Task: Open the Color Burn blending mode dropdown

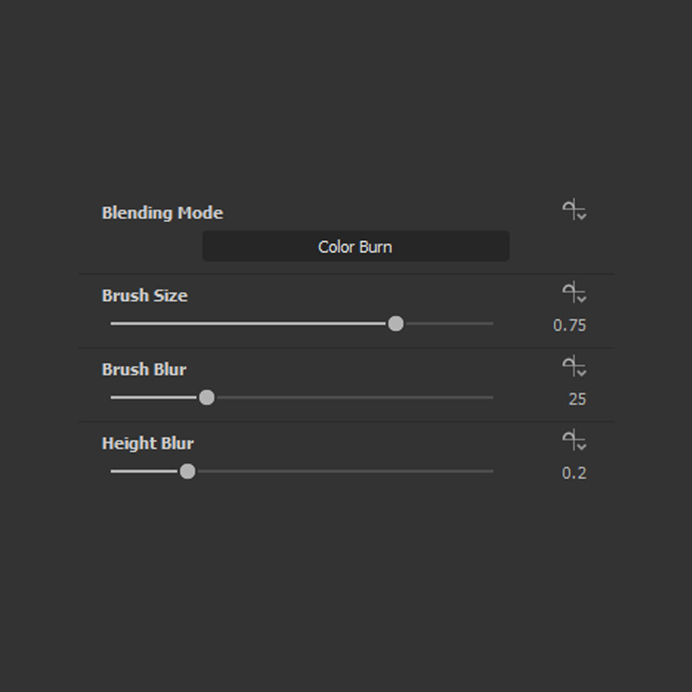Action: (356, 246)
